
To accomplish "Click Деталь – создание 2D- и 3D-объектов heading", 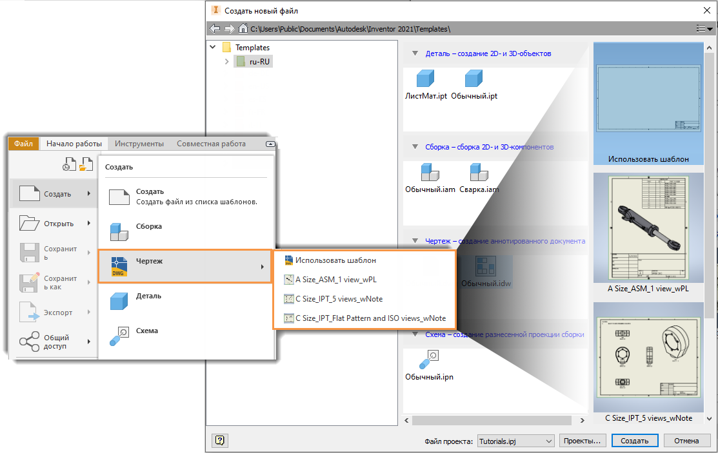I will 488,53.
